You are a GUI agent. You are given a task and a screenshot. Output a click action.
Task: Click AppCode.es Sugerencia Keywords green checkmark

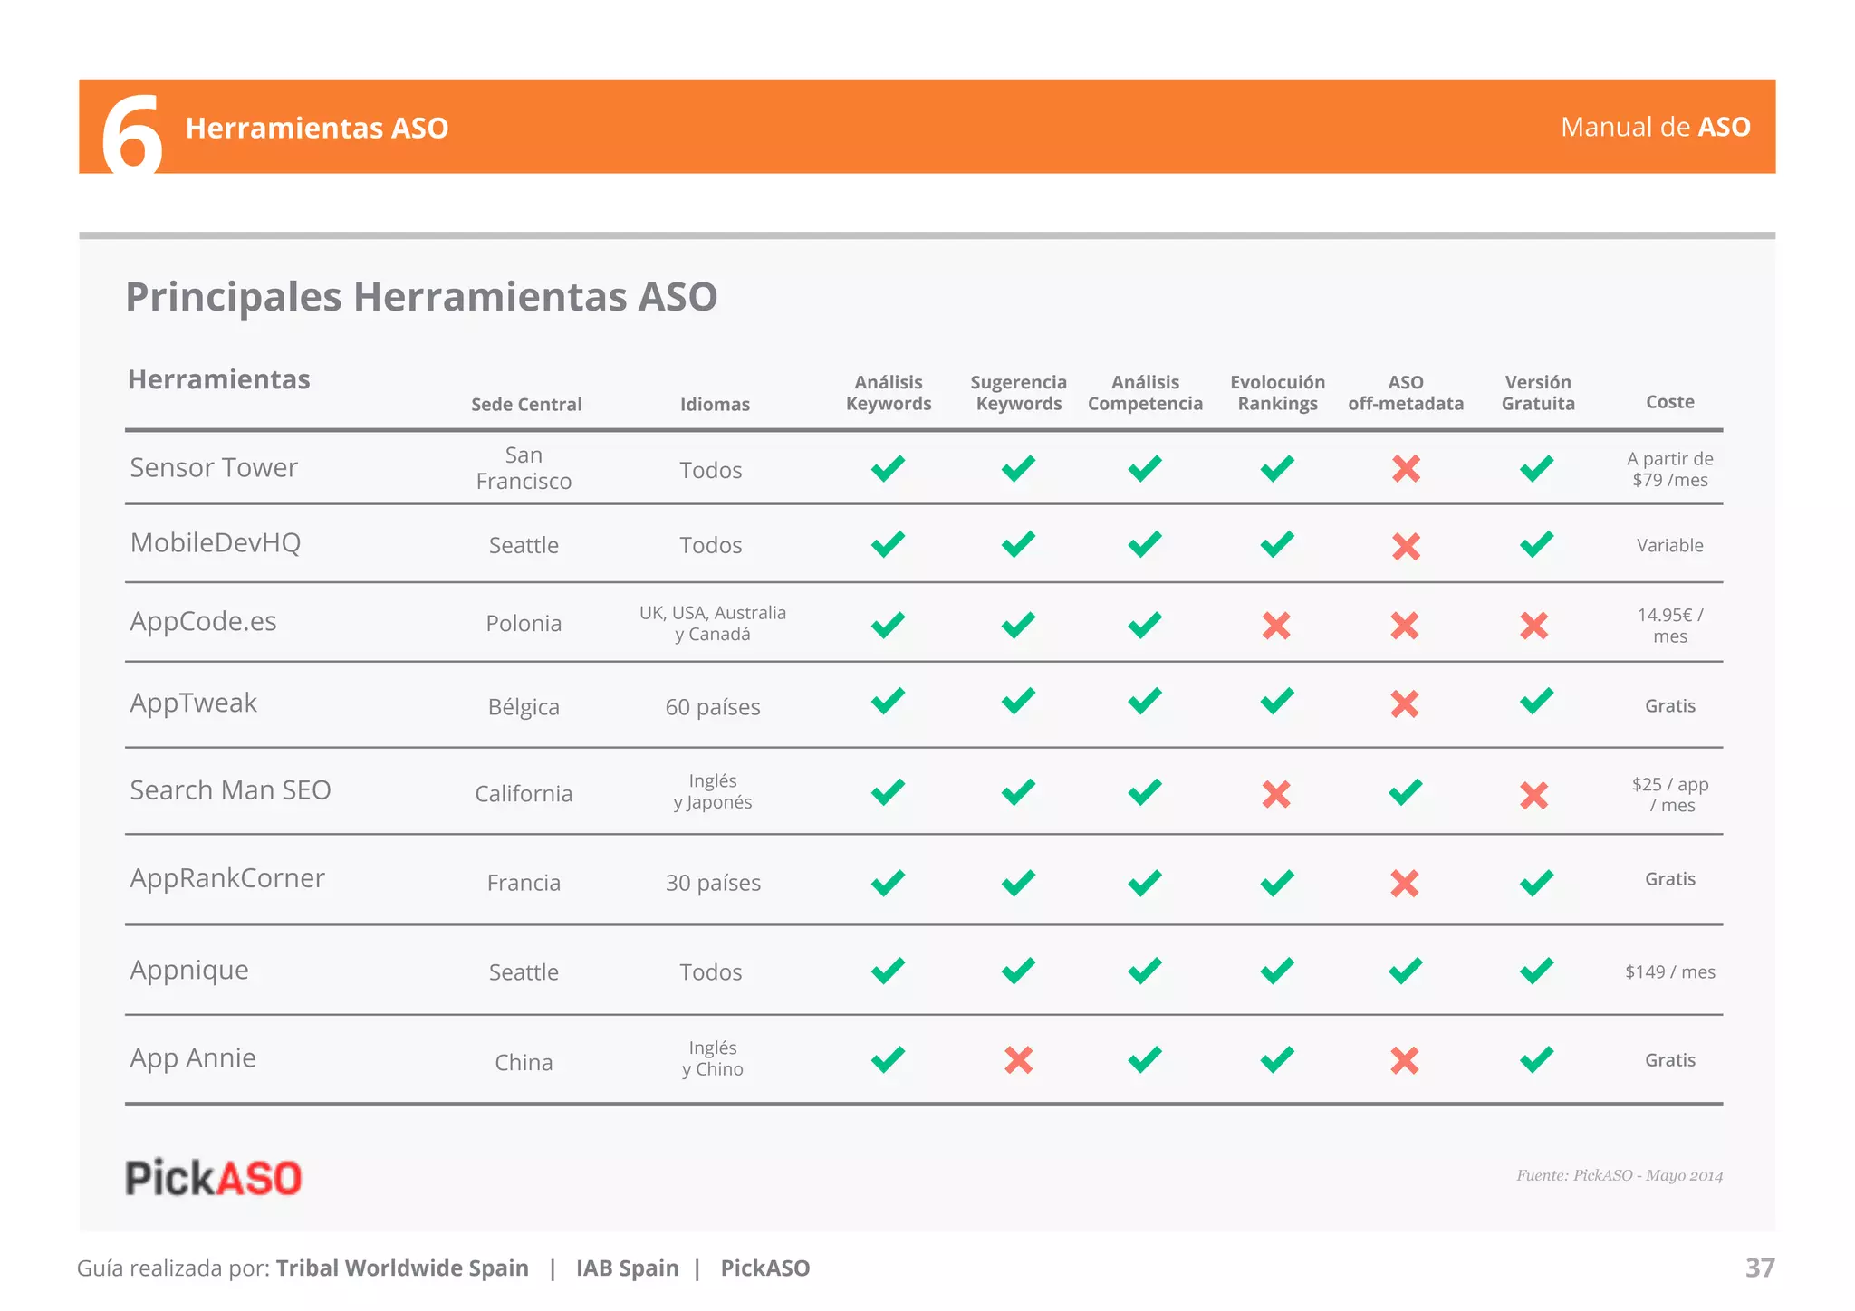tap(1018, 625)
